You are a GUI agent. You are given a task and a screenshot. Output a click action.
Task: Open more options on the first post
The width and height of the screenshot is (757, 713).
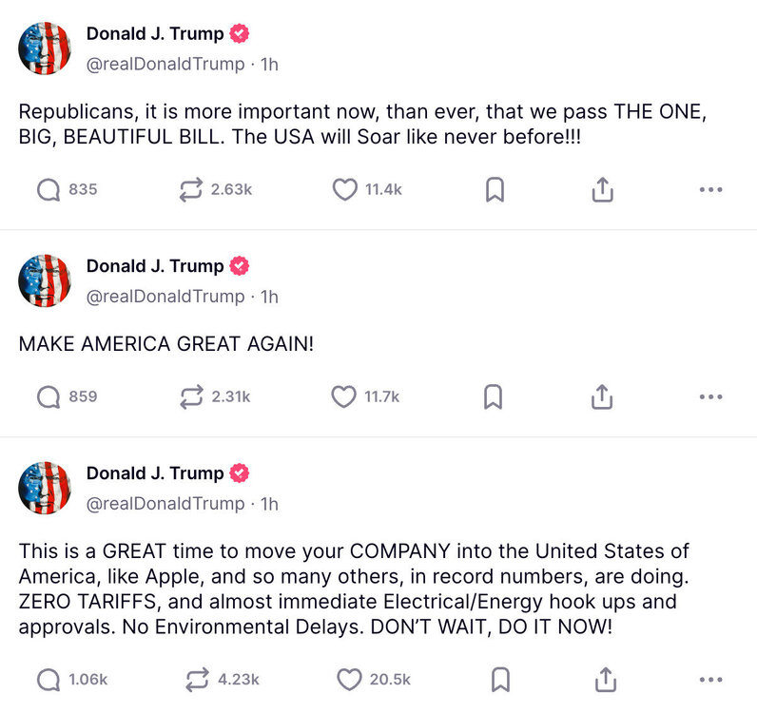pyautogui.click(x=710, y=190)
